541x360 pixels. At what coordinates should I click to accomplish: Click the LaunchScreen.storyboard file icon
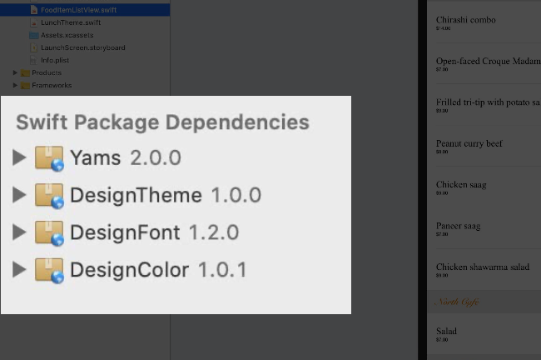(x=34, y=47)
